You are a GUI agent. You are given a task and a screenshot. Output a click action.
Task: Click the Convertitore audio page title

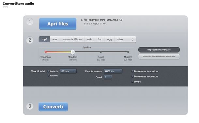click(18, 4)
